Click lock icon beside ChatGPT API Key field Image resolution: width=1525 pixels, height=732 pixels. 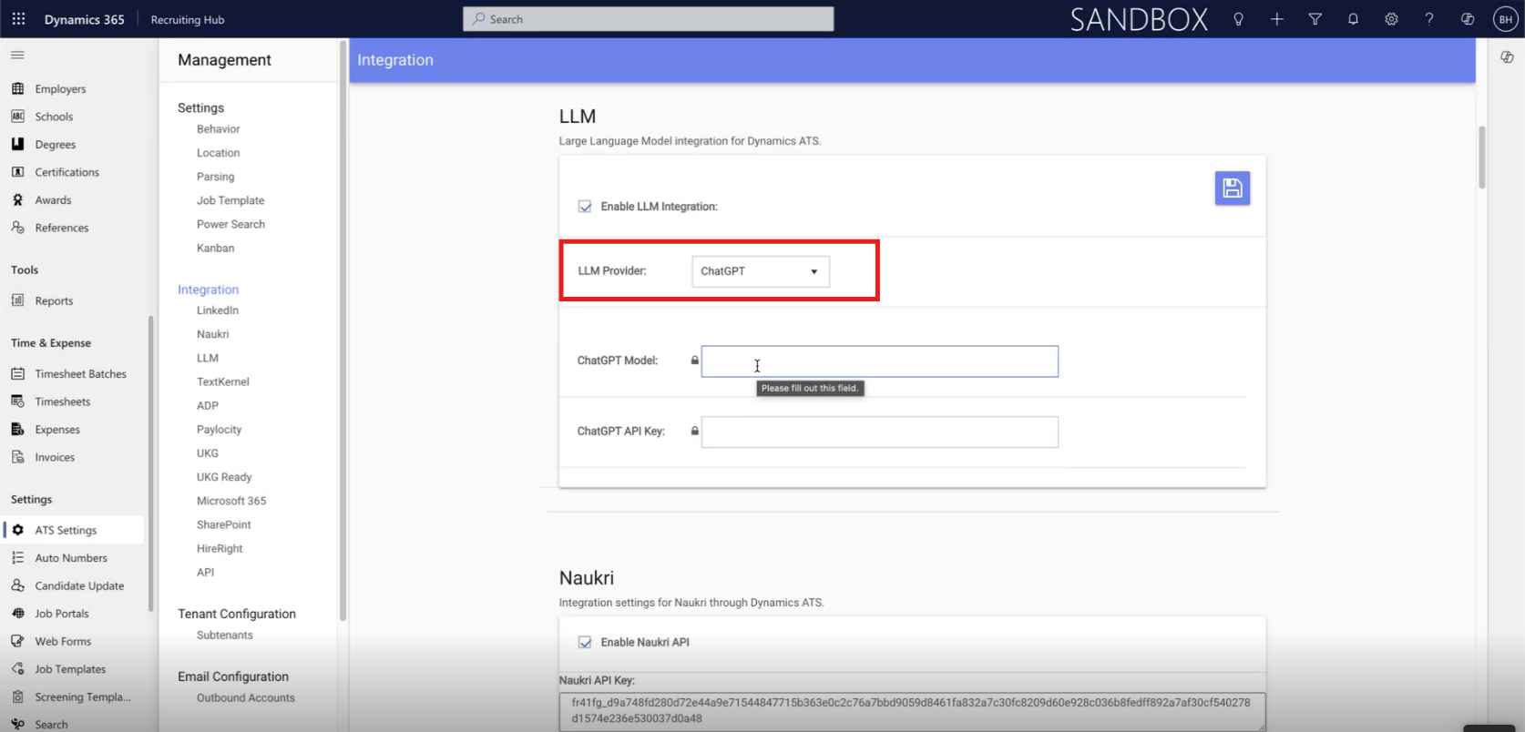[x=694, y=431]
